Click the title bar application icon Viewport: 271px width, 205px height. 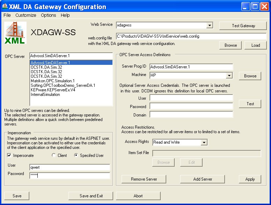pyautogui.click(x=5, y=6)
